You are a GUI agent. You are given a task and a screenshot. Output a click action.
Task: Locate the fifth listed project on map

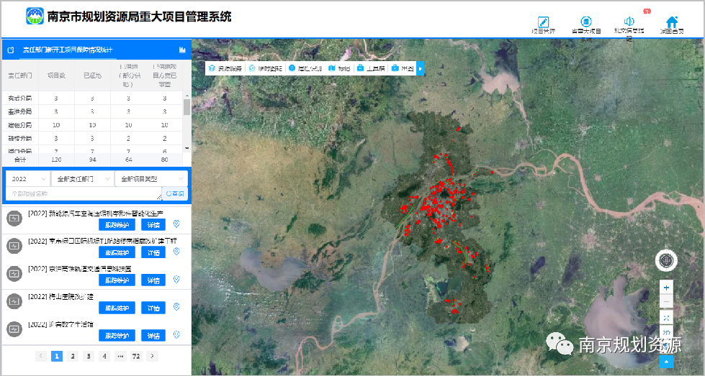[176, 335]
